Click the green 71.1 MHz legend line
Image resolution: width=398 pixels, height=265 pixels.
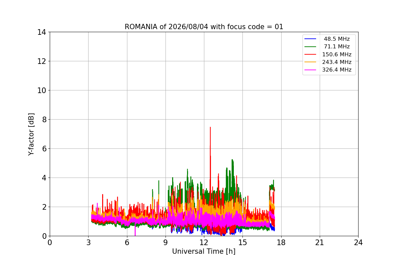point(310,47)
